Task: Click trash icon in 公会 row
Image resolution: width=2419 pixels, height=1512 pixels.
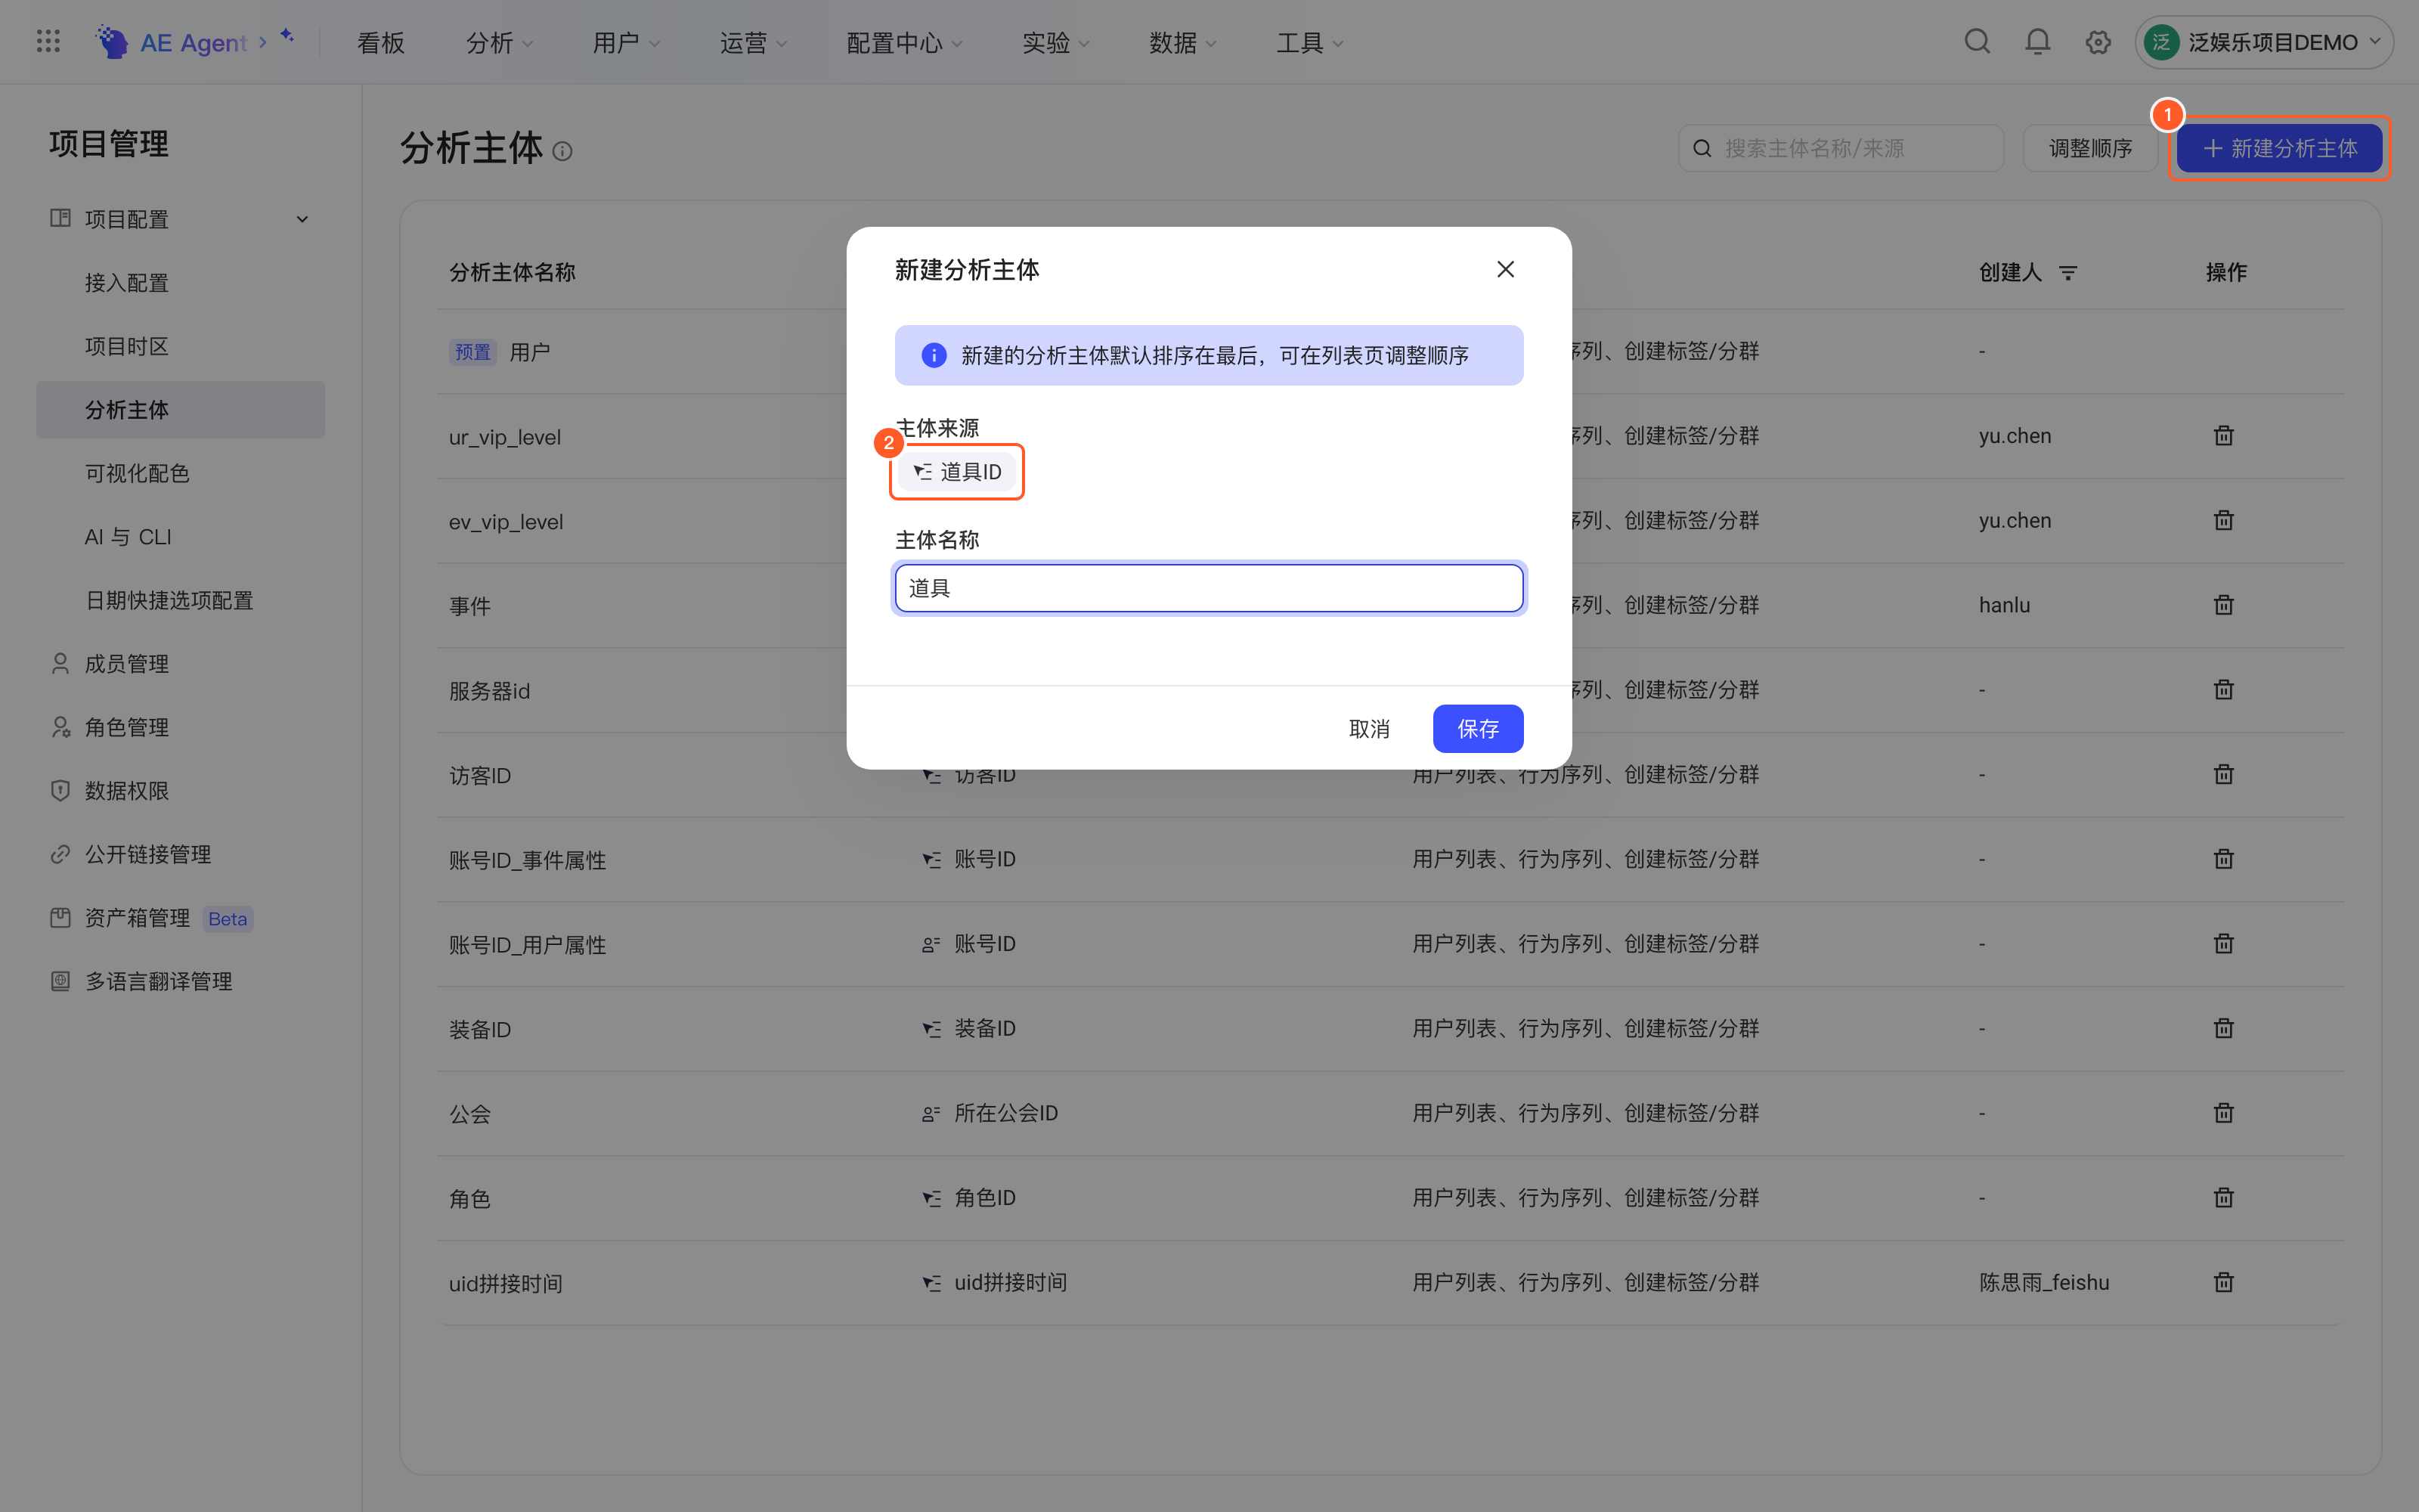Action: coord(2223,1113)
